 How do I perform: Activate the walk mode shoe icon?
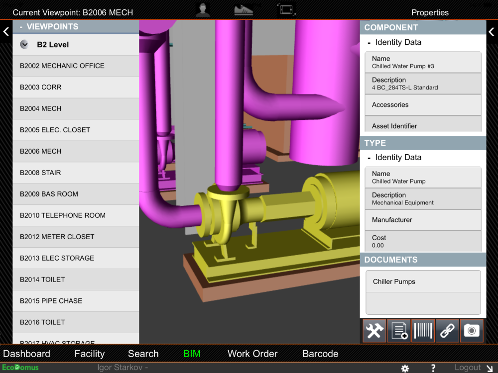point(243,9)
